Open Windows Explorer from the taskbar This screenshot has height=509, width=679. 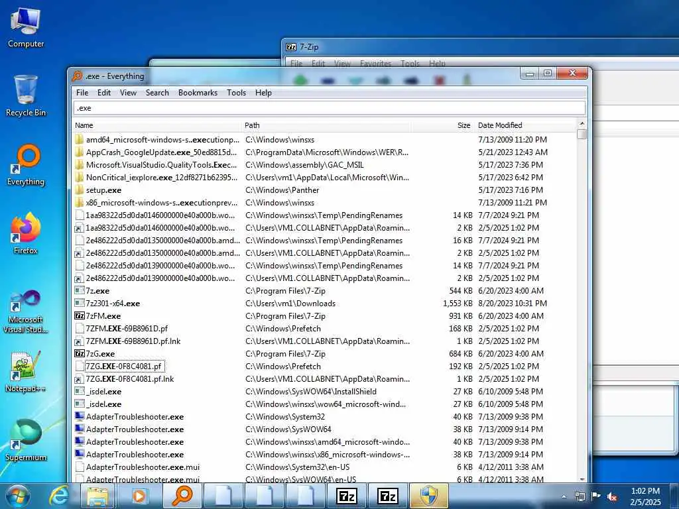pyautogui.click(x=98, y=496)
